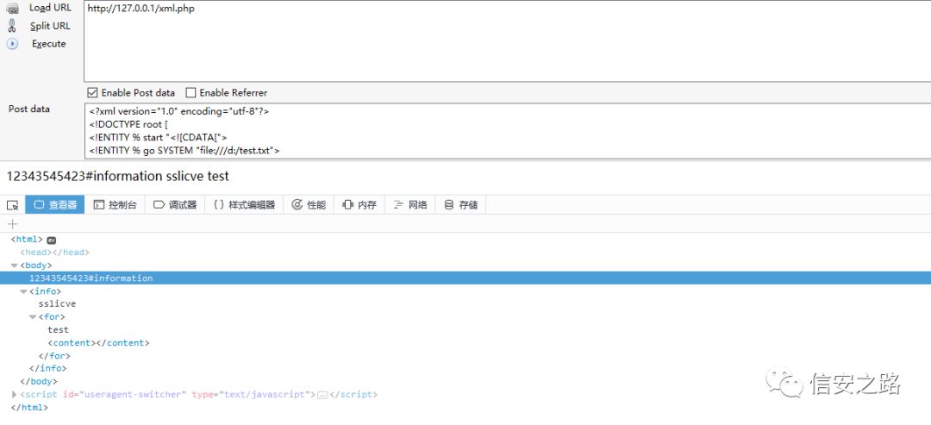
Task: Select the closing /for tag row
Action: (x=54, y=355)
